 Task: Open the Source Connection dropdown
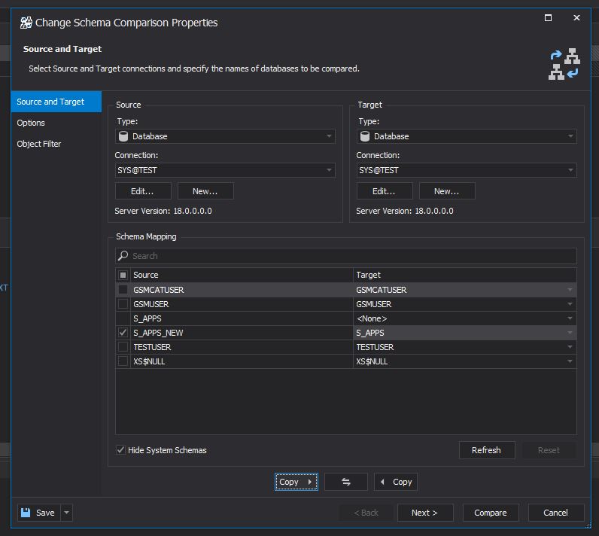[329, 171]
